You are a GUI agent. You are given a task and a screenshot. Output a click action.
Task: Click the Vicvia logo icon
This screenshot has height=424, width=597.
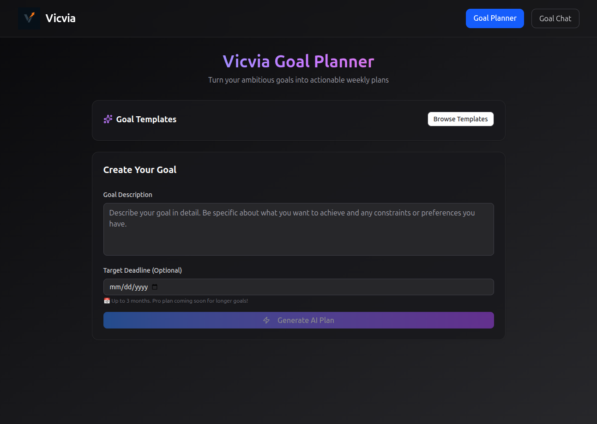click(x=29, y=18)
